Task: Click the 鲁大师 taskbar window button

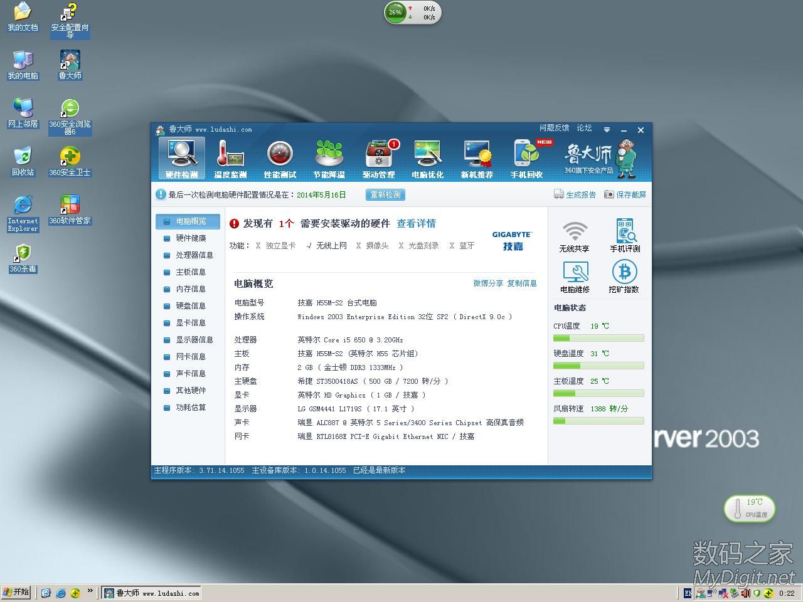Action: (x=152, y=593)
